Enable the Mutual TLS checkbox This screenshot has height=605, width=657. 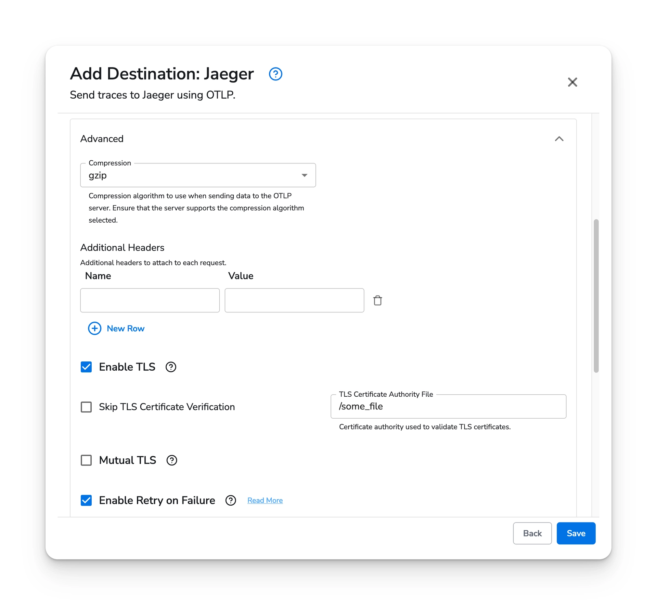coord(86,460)
